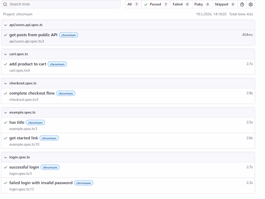Collapse cart.spec.ts group chevron
This screenshot has width=265, height=199.
[5, 54]
